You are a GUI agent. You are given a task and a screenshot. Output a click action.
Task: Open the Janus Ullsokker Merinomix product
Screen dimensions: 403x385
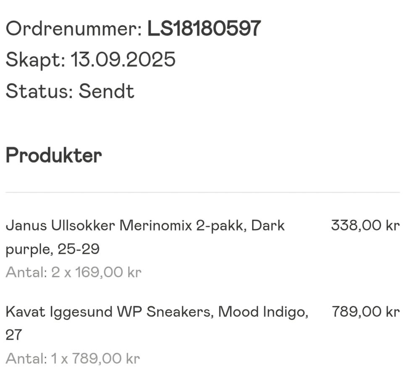126,226
